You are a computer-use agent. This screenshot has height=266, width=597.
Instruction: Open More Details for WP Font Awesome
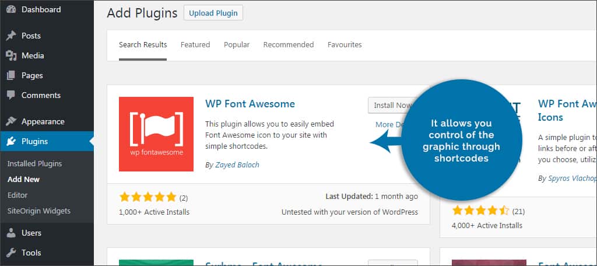tap(390, 125)
